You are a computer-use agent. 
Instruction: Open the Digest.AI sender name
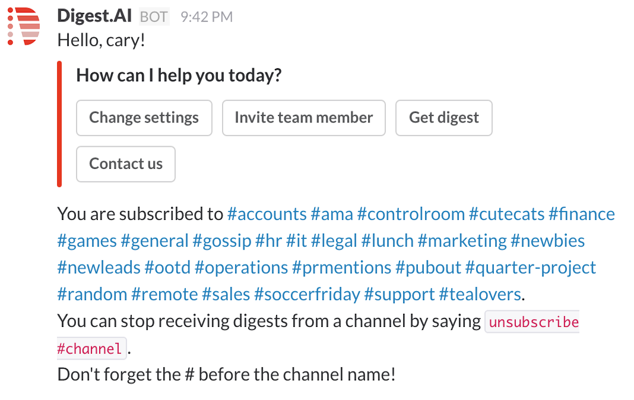(95, 16)
